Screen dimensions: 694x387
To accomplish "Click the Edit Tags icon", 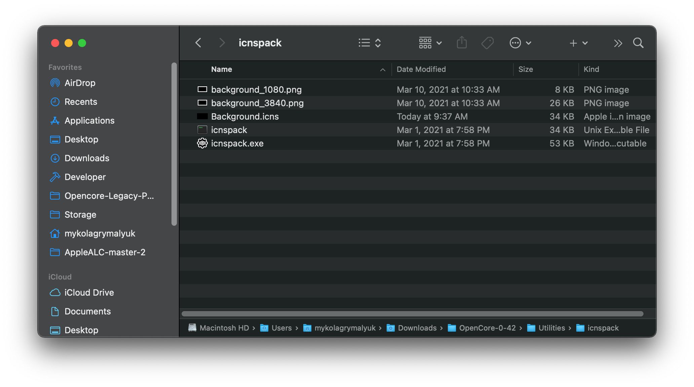I will click(487, 43).
